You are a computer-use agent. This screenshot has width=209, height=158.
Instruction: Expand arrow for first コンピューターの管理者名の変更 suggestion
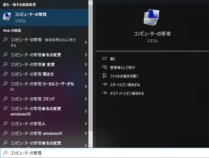86,55
